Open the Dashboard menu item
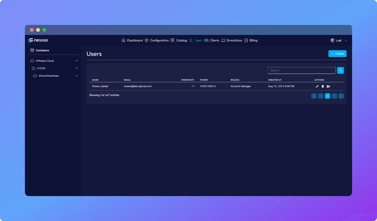Viewport: 377px width, 221px height. (132, 41)
